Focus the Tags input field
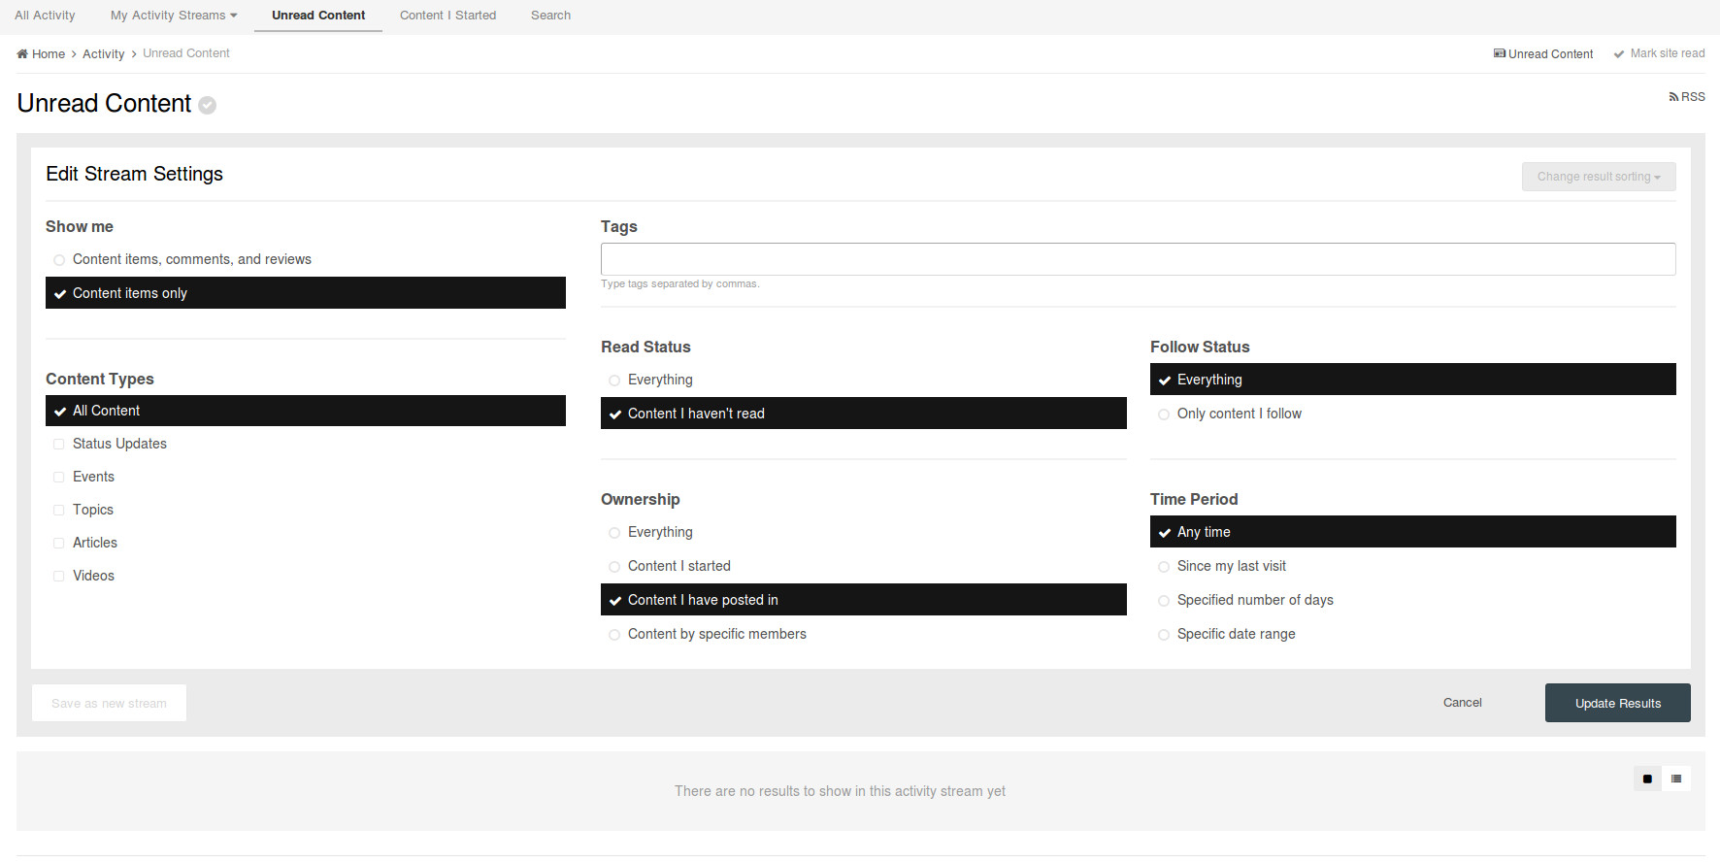The height and width of the screenshot is (862, 1720). (1138, 259)
